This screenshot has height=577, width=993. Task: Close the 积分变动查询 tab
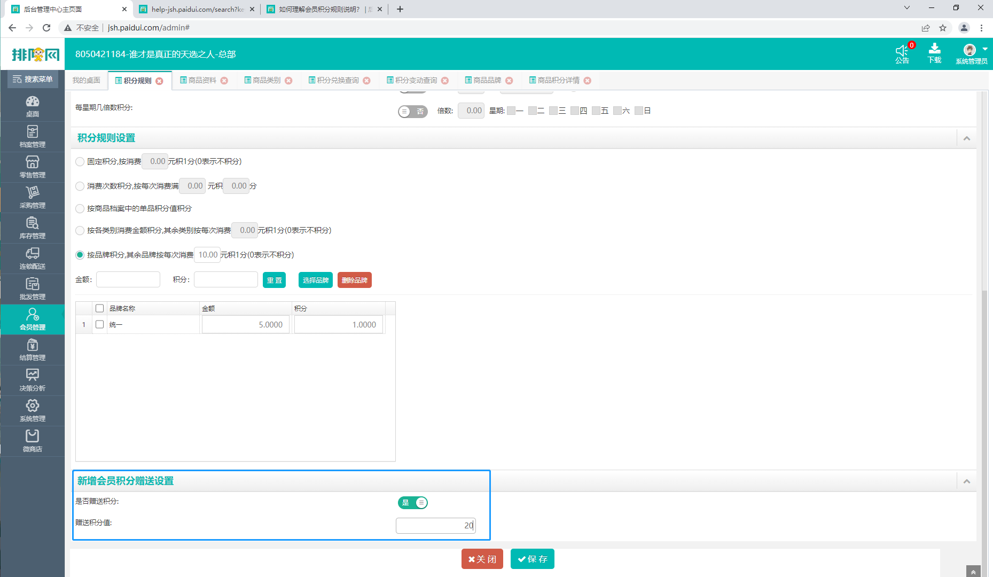pos(445,81)
